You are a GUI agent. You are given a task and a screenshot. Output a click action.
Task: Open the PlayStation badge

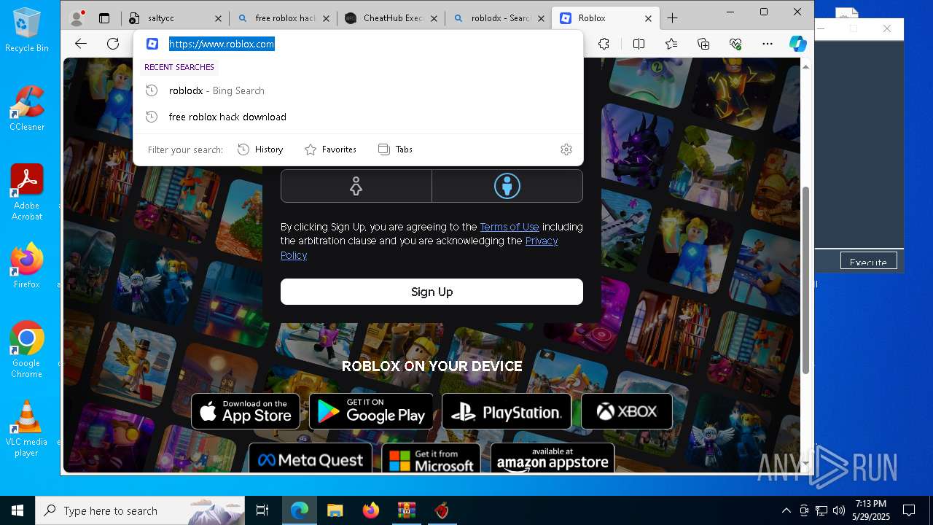click(x=507, y=412)
